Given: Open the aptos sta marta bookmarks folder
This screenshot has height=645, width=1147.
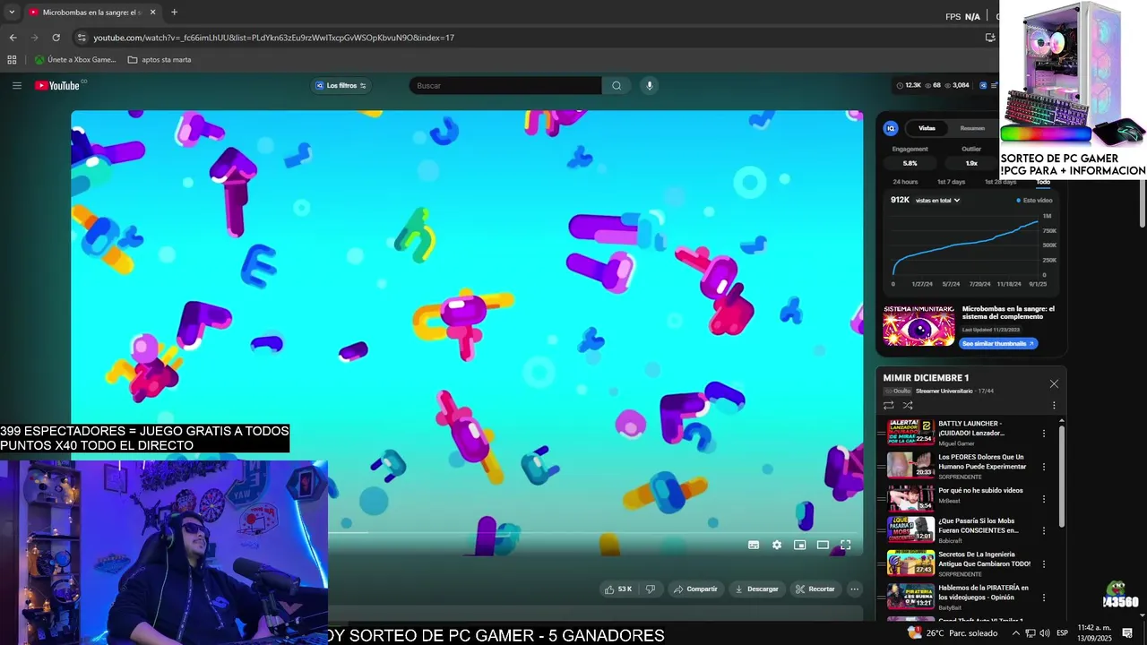Looking at the screenshot, I should tap(160, 60).
